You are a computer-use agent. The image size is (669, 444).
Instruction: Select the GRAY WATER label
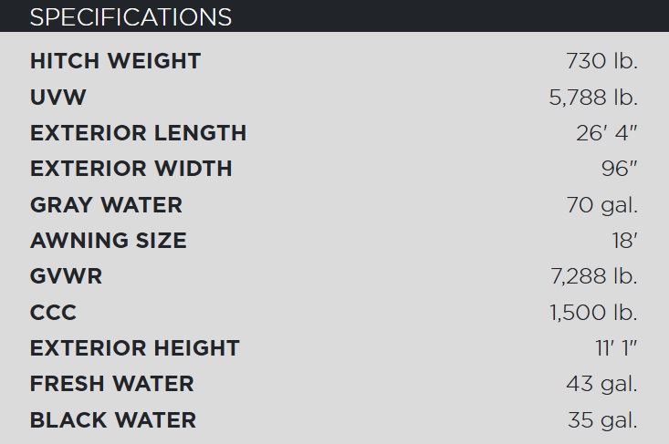pos(106,205)
